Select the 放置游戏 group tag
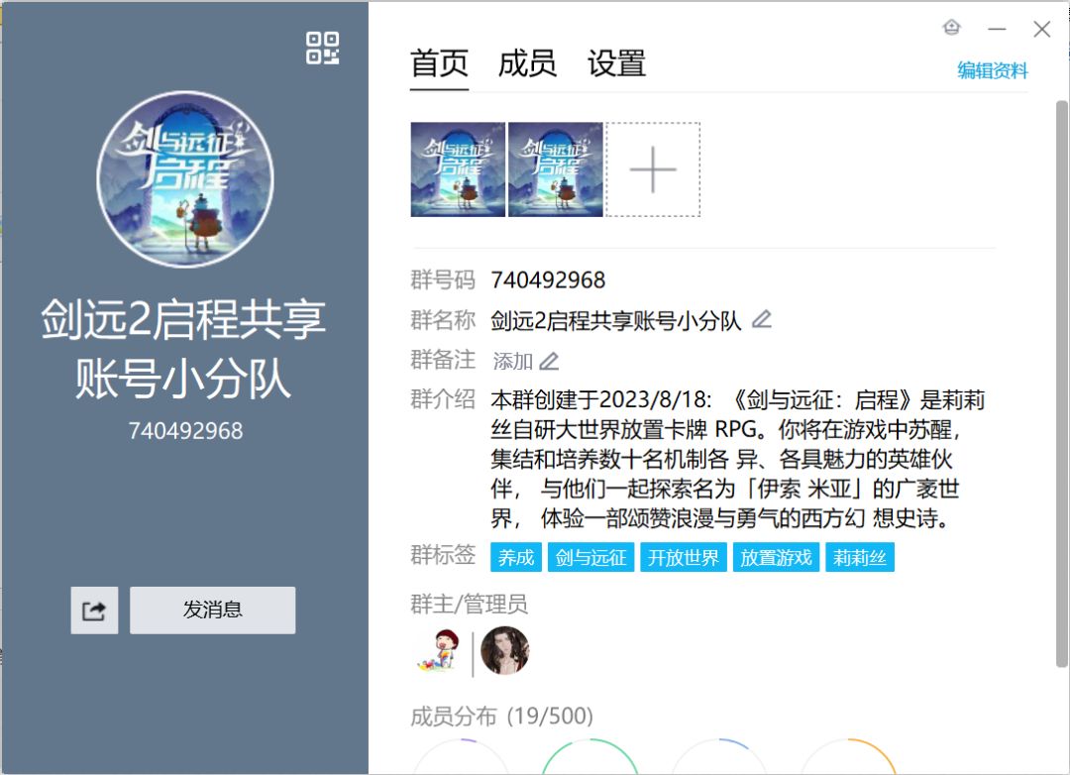1070x775 pixels. (776, 557)
